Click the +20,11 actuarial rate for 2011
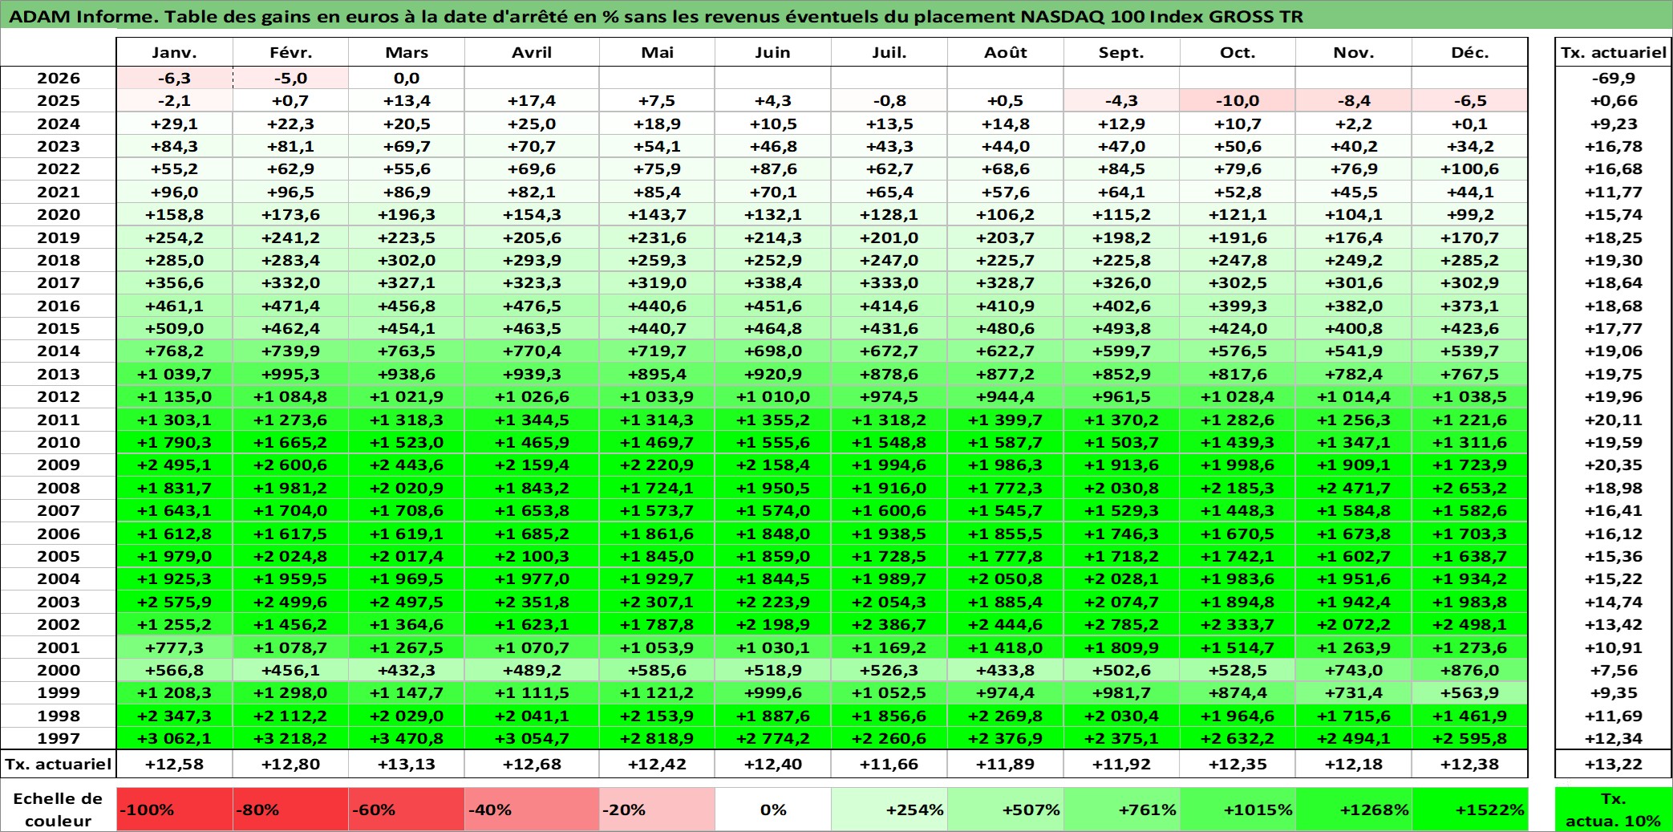This screenshot has height=832, width=1673. point(1614,420)
